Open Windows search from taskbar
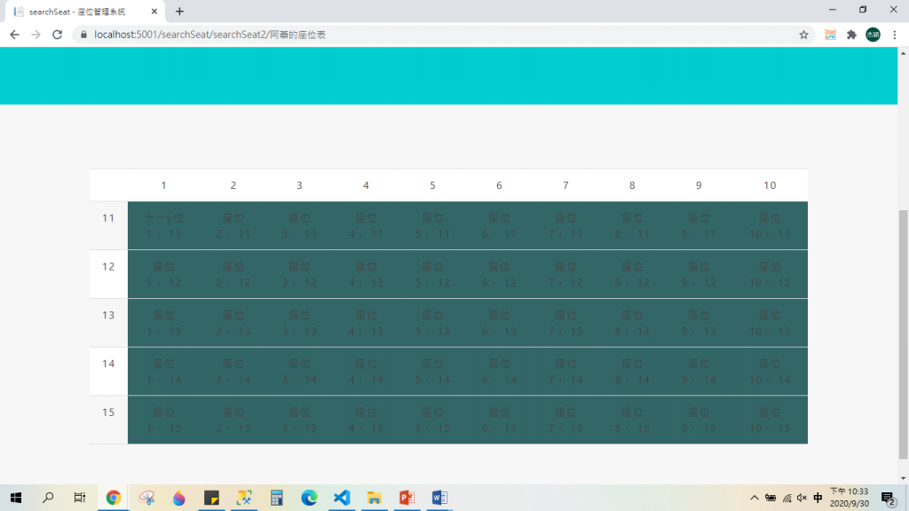The height and width of the screenshot is (511, 909). coord(48,498)
